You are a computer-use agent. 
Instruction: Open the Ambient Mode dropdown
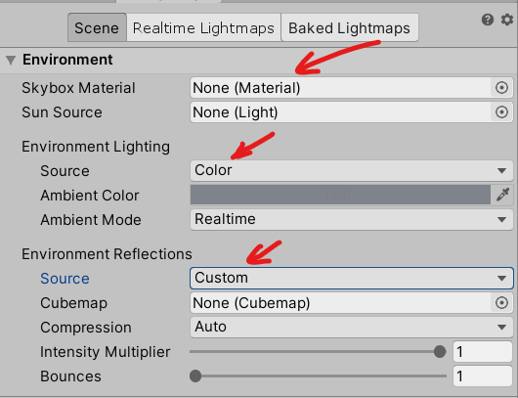click(x=352, y=219)
